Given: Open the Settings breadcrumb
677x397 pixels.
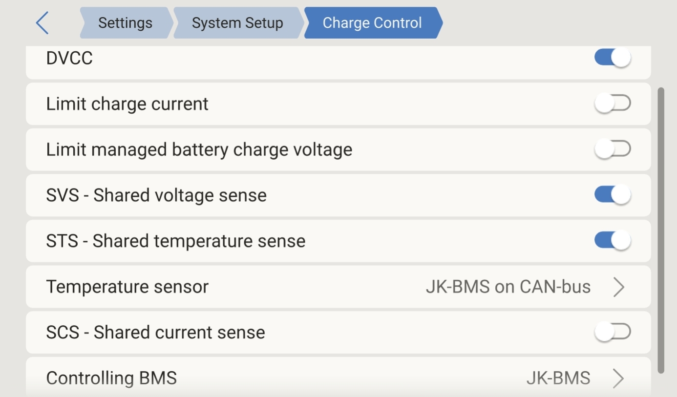Looking at the screenshot, I should coord(126,23).
